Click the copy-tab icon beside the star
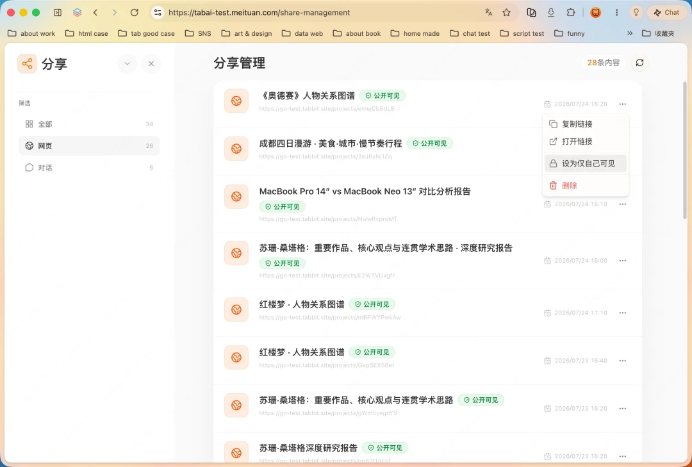The image size is (692, 467). 531,12
